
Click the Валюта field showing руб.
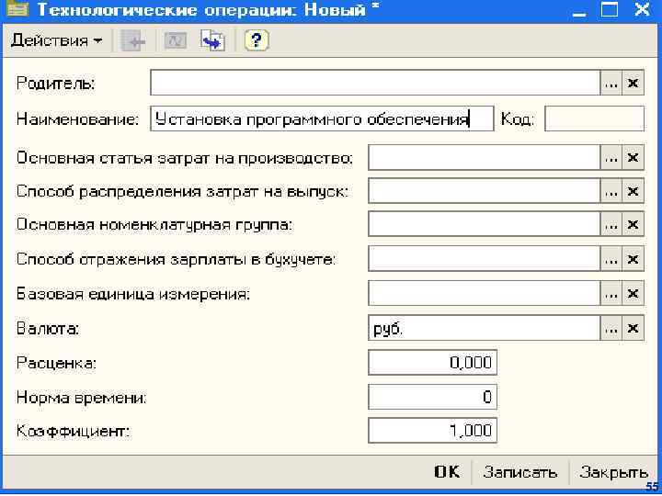pos(484,328)
